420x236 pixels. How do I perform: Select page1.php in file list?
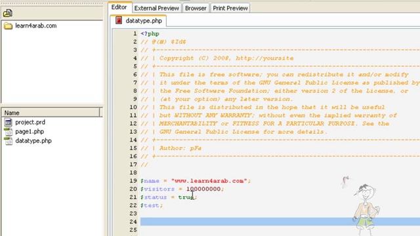click(x=30, y=132)
